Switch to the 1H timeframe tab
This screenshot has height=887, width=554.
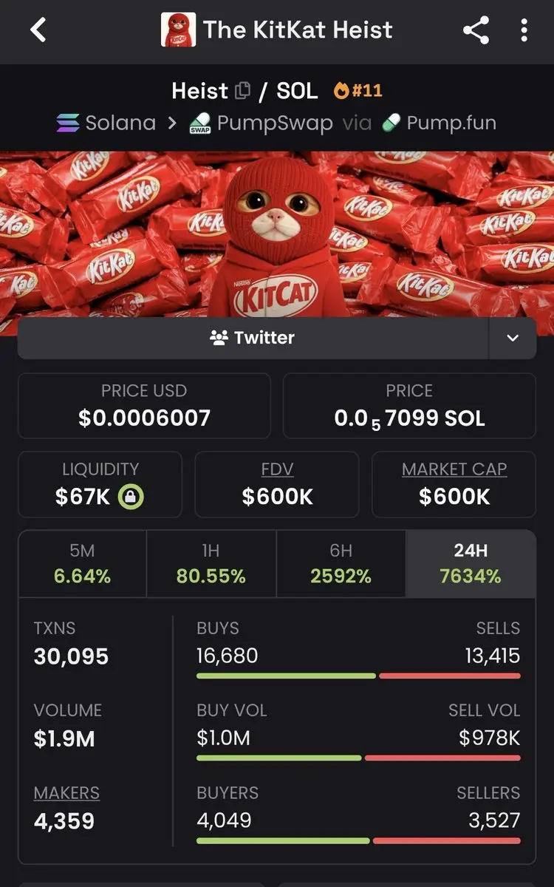point(211,563)
